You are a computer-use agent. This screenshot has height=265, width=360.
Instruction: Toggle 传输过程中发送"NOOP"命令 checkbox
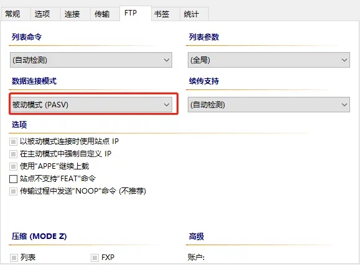coord(13,191)
